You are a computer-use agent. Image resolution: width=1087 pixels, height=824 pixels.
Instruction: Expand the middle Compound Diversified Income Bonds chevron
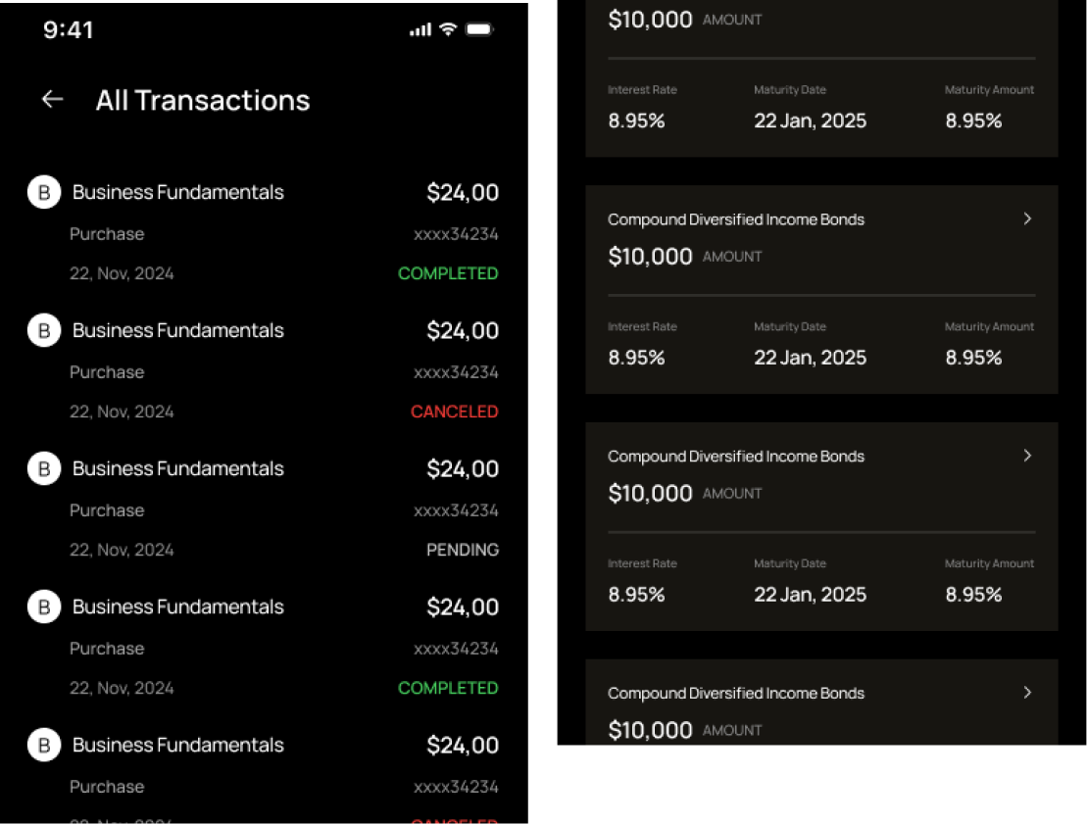1027,456
